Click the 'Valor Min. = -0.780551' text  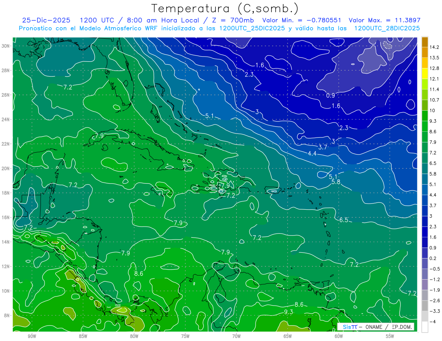(x=301, y=20)
